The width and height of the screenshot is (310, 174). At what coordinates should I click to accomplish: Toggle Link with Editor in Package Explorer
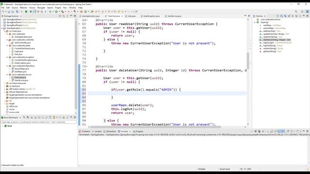click(x=64, y=16)
